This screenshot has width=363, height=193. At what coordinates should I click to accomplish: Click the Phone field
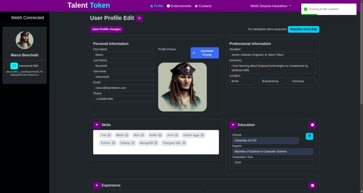(123, 99)
